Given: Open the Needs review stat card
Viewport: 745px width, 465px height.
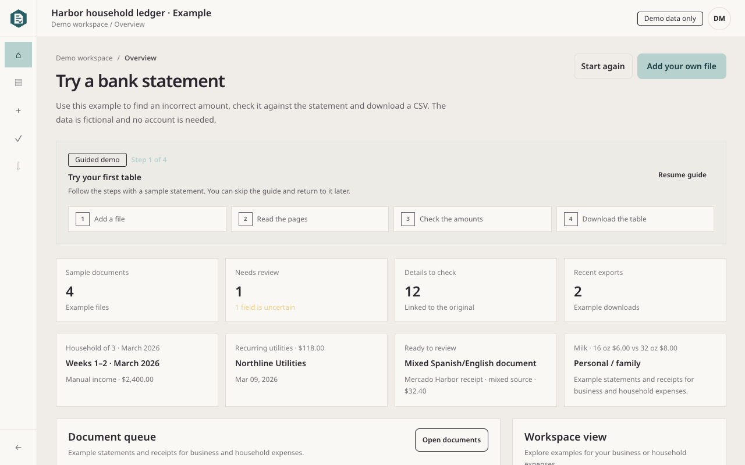Looking at the screenshot, I should [306, 290].
